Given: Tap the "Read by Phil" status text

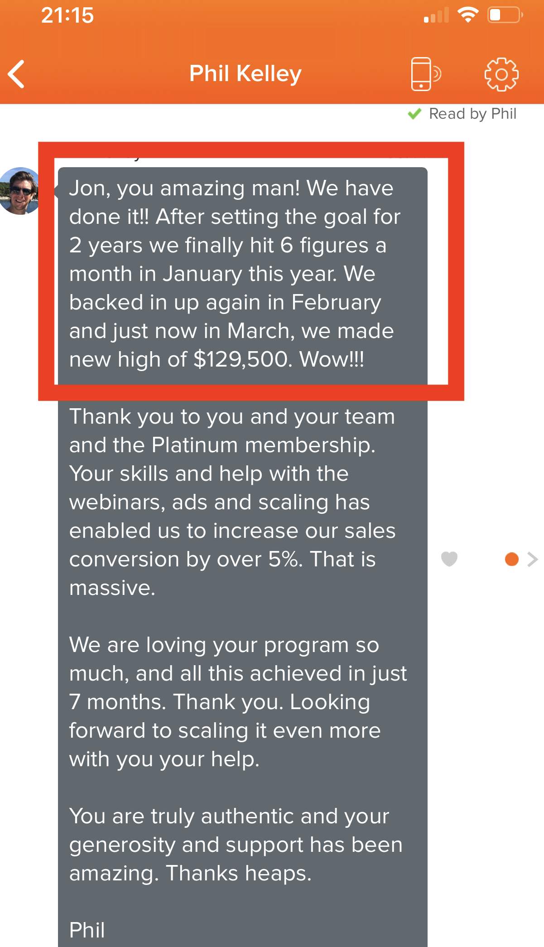Looking at the screenshot, I should (472, 114).
